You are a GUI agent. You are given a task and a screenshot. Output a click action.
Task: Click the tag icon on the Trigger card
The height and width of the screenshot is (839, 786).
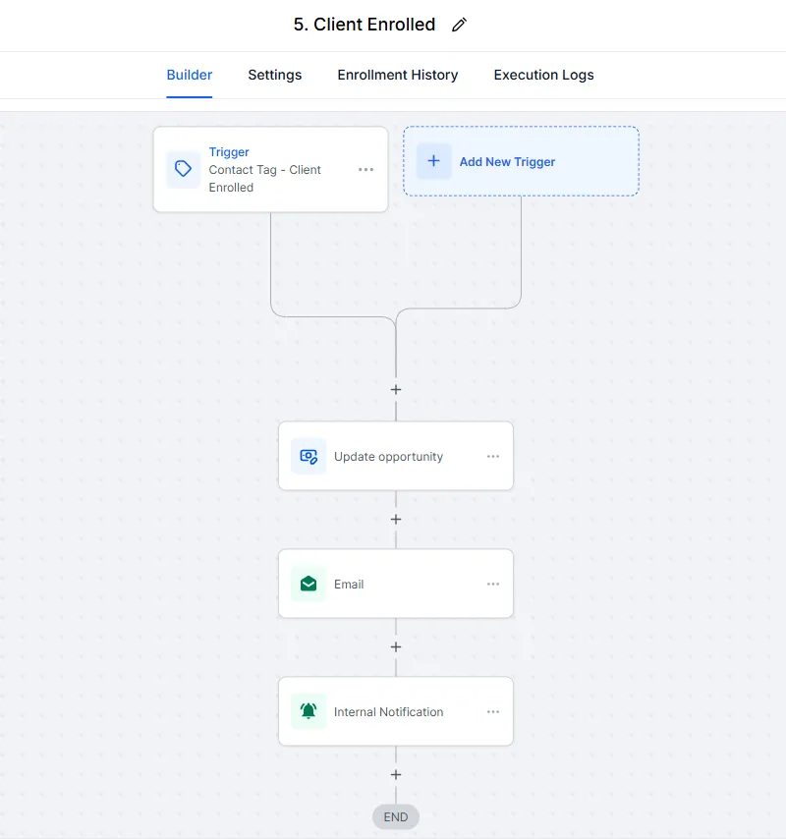(183, 169)
